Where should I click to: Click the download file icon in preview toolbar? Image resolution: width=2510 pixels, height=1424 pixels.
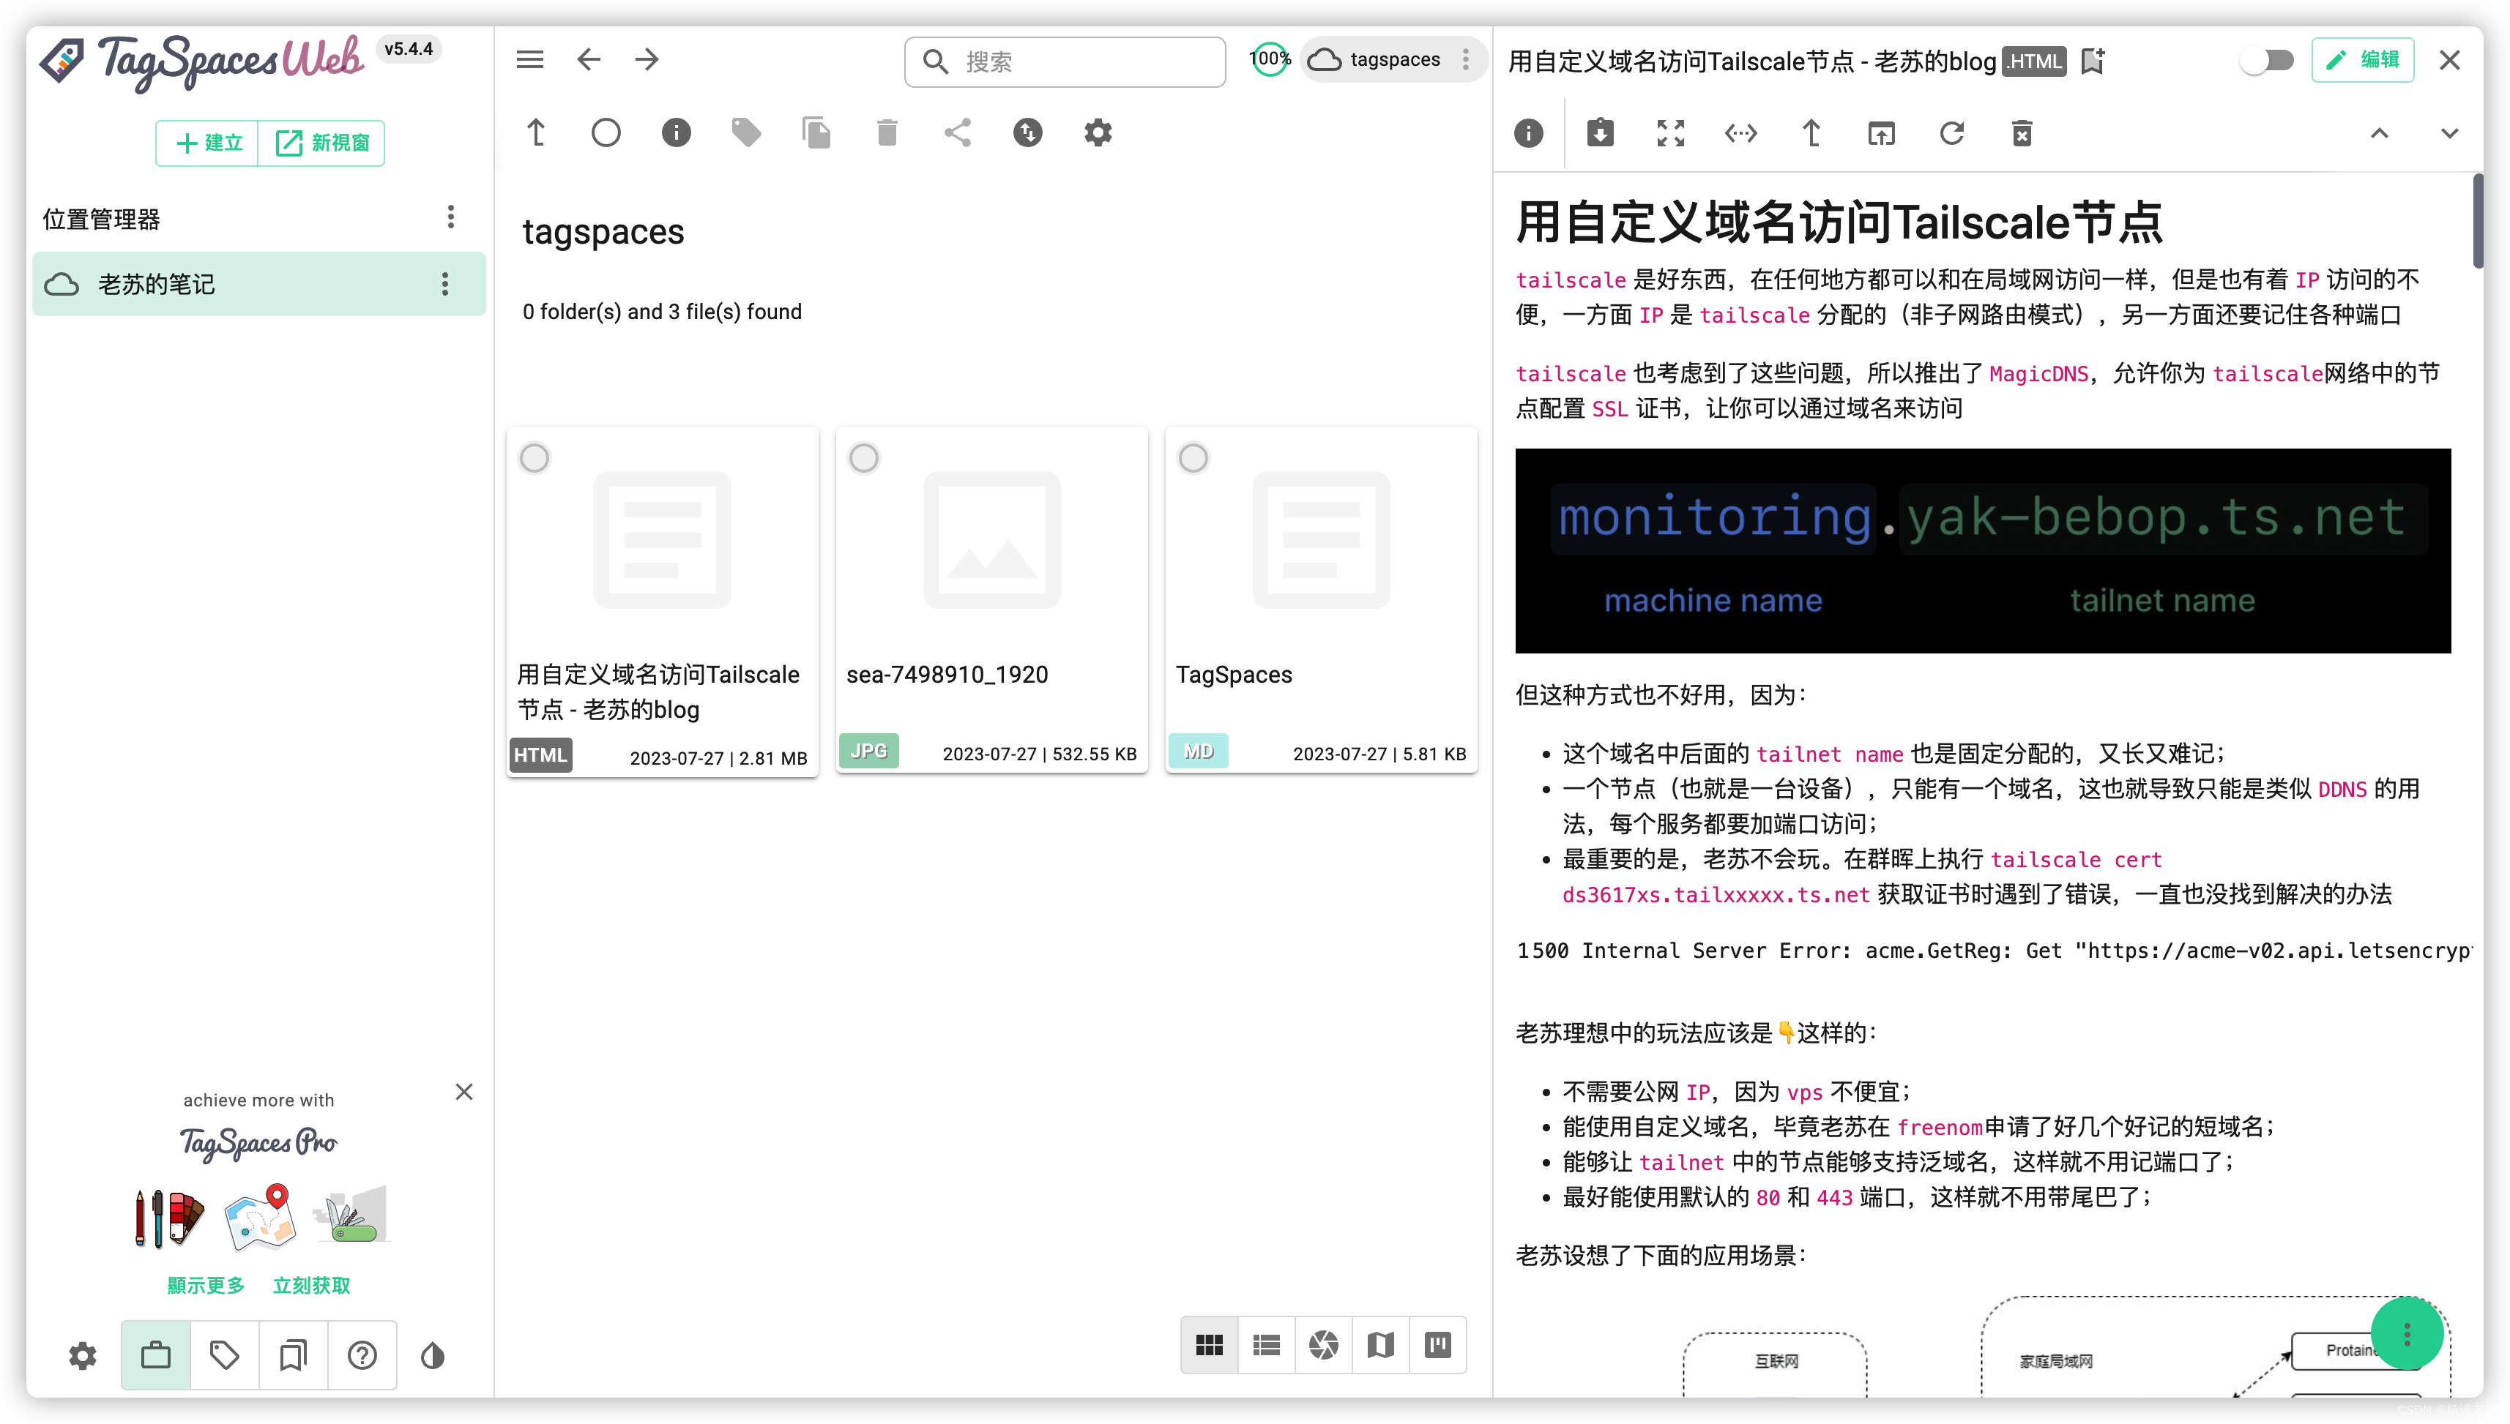(x=1600, y=133)
